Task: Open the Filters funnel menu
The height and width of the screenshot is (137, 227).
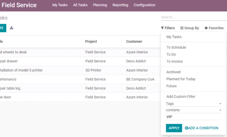Action: coord(168,28)
